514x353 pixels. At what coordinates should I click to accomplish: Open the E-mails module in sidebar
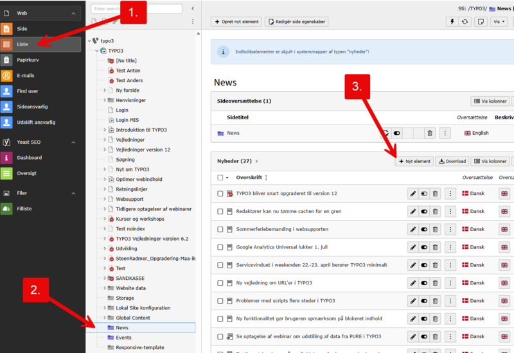(x=26, y=76)
